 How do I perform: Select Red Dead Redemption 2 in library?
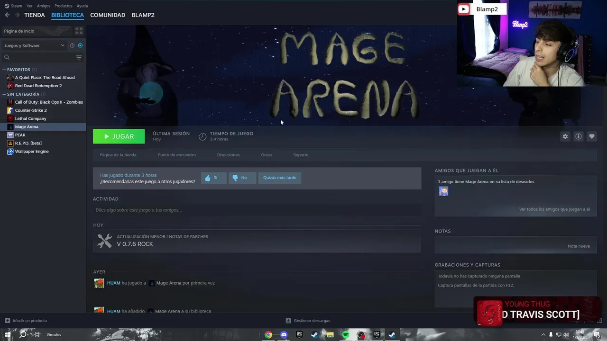pyautogui.click(x=38, y=86)
